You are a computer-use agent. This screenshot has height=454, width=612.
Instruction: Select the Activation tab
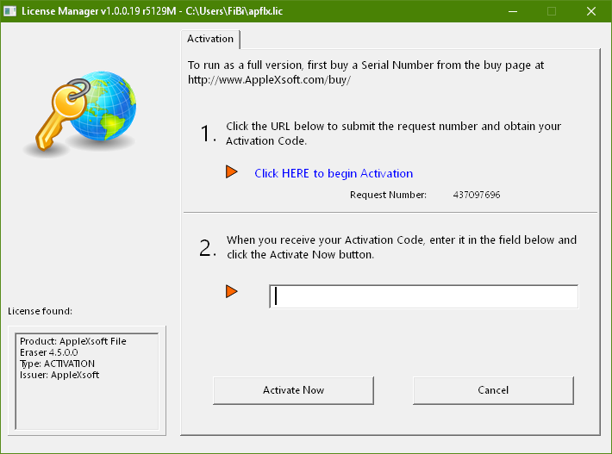click(210, 39)
